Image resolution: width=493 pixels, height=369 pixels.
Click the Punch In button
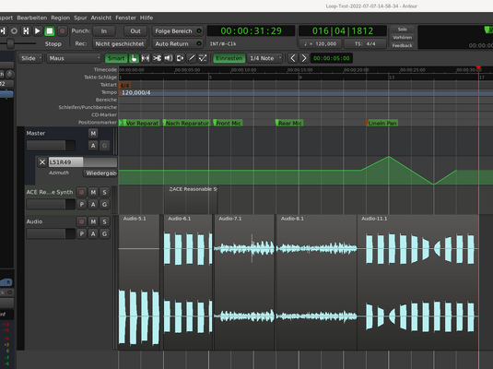click(x=104, y=31)
